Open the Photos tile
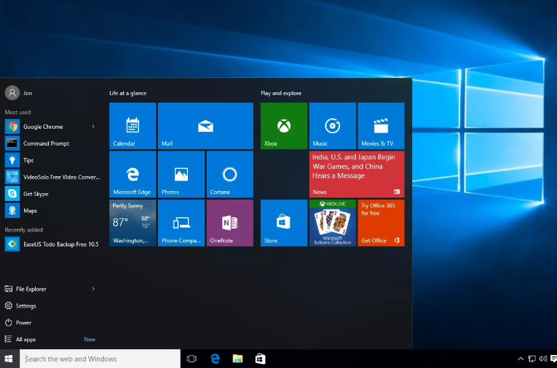The image size is (557, 368). coord(181,174)
